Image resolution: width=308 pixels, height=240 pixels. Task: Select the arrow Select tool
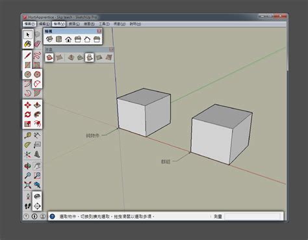tap(28, 34)
